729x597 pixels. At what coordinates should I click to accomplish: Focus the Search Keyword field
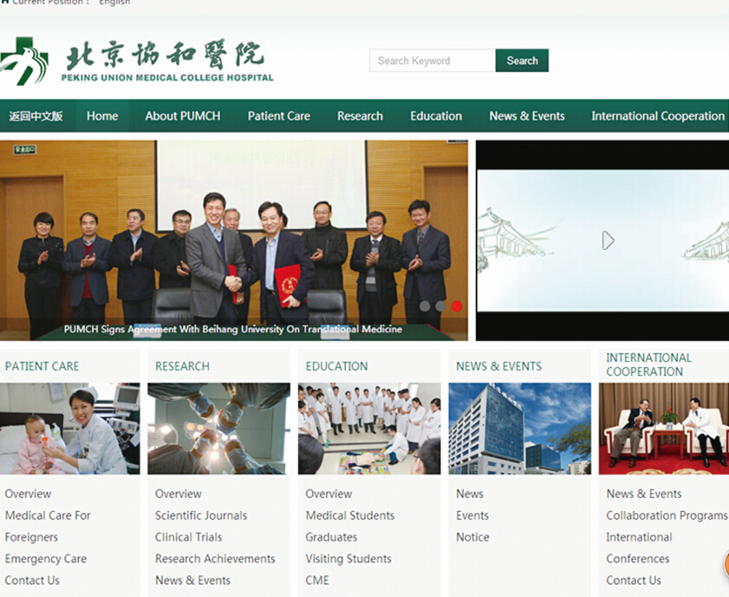433,61
